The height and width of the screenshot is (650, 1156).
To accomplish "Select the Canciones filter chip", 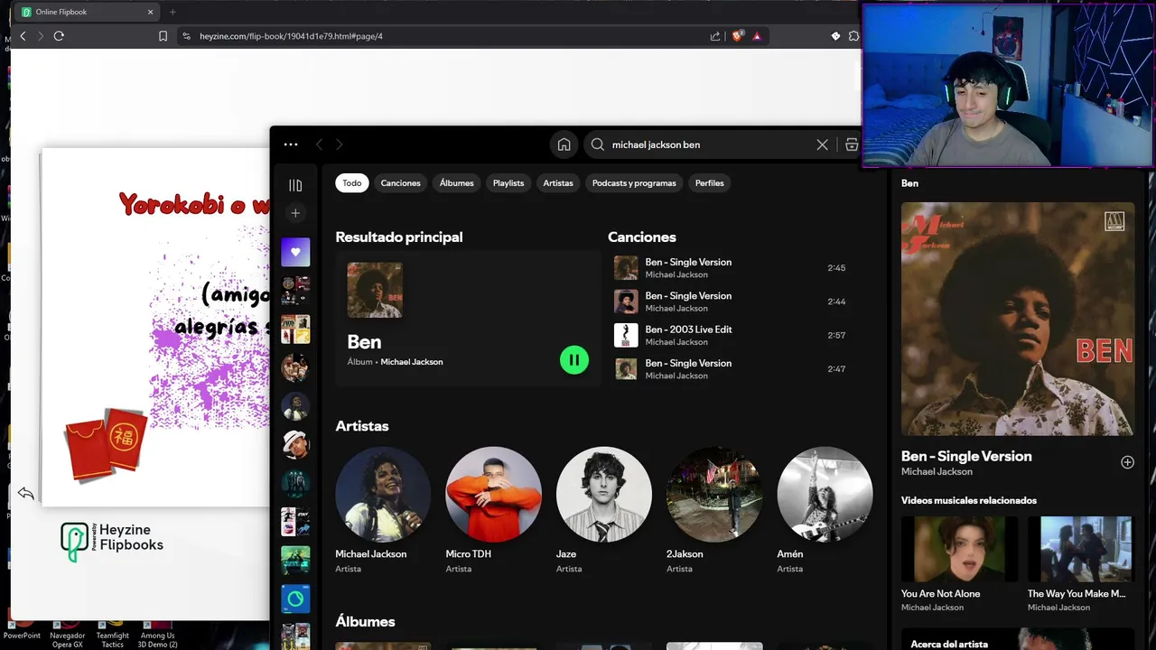I will point(400,183).
